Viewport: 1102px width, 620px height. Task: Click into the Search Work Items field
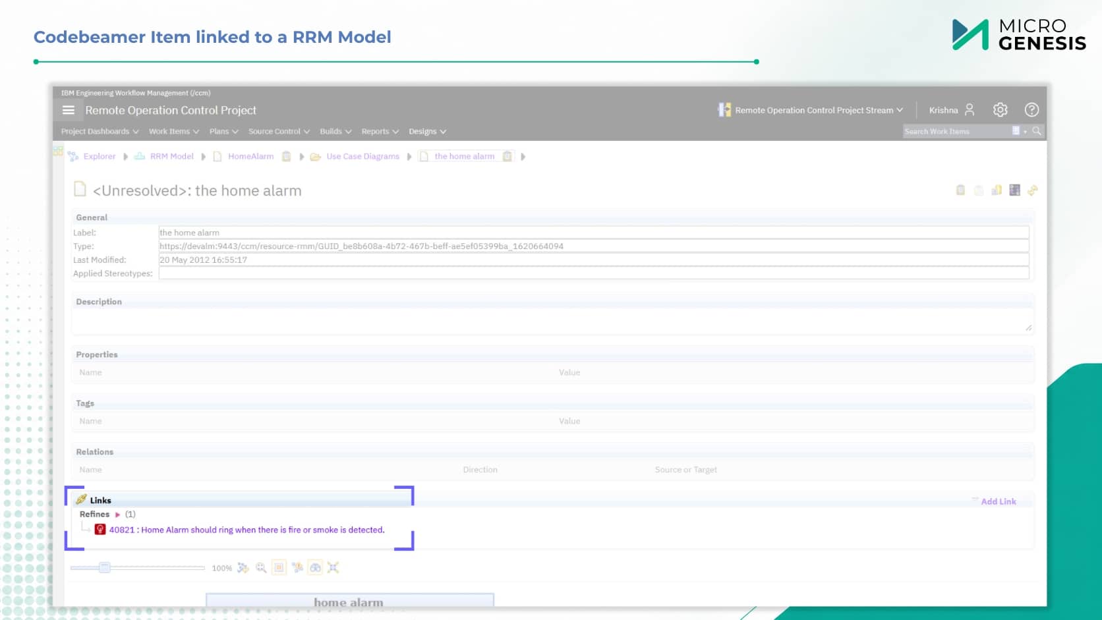coord(956,131)
